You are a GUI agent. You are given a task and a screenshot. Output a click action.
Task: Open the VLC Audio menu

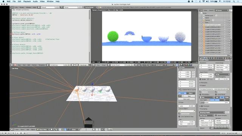tap(35, 2)
